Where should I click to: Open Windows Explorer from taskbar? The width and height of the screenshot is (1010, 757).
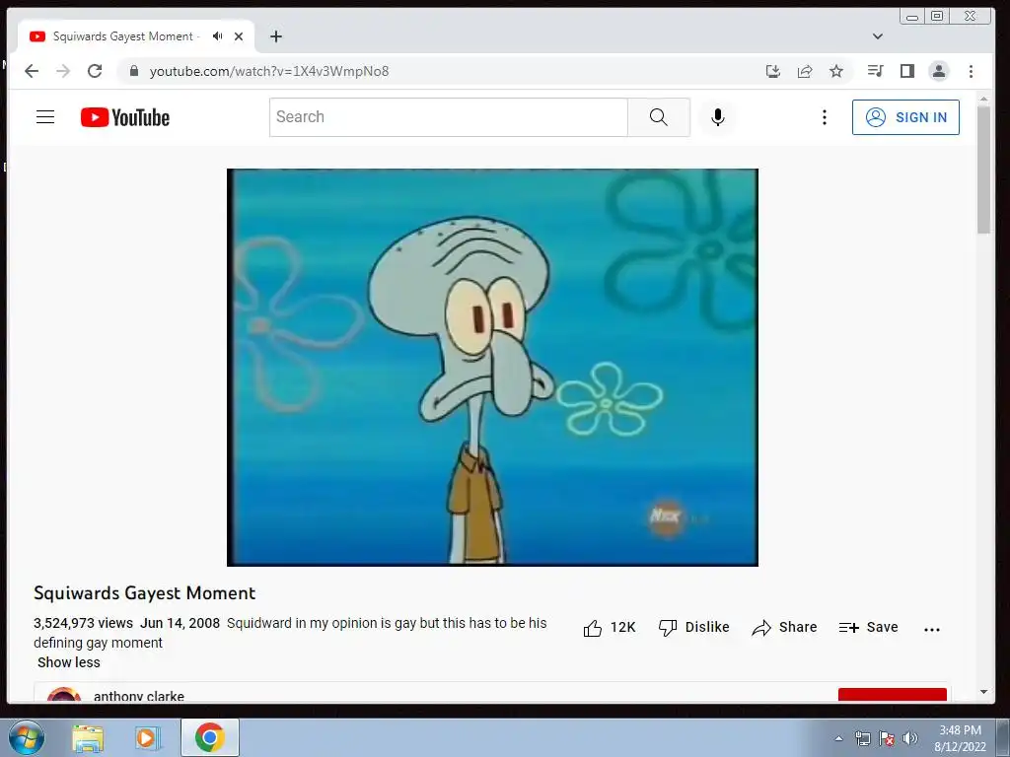pyautogui.click(x=88, y=738)
